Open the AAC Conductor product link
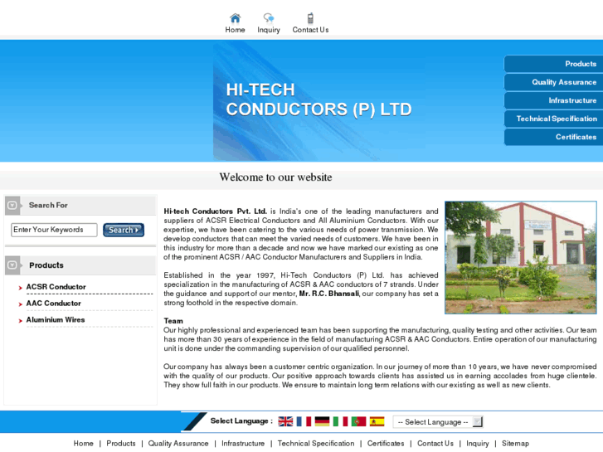 [x=53, y=304]
